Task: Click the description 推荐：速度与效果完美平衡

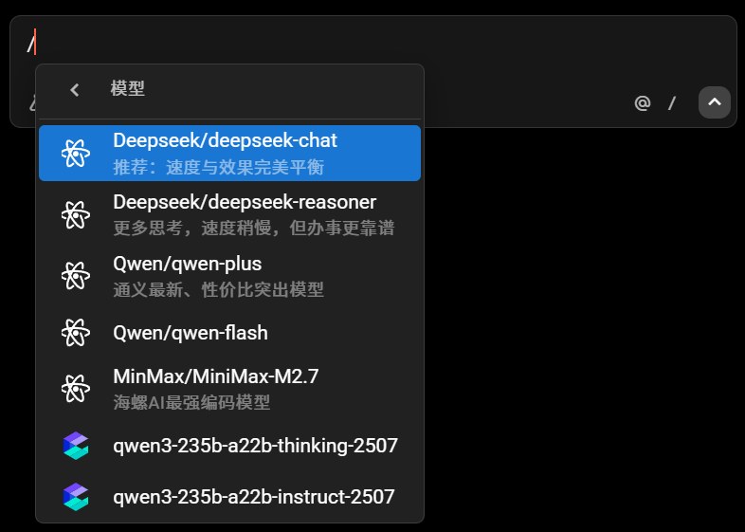Action: click(x=219, y=167)
